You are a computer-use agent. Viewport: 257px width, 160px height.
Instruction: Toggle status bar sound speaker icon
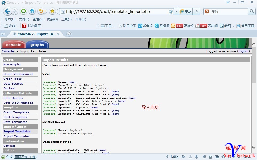204,157
